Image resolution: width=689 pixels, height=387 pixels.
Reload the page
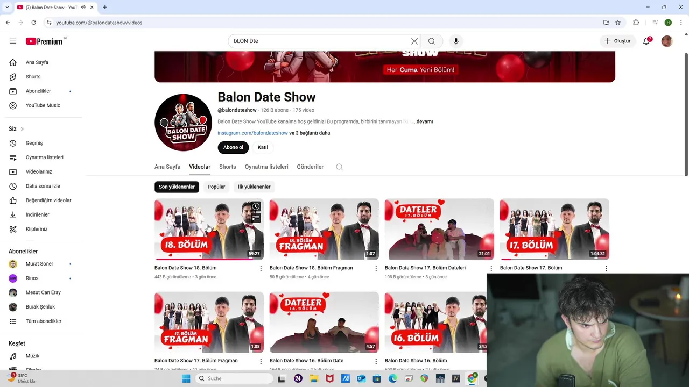pyautogui.click(x=33, y=23)
